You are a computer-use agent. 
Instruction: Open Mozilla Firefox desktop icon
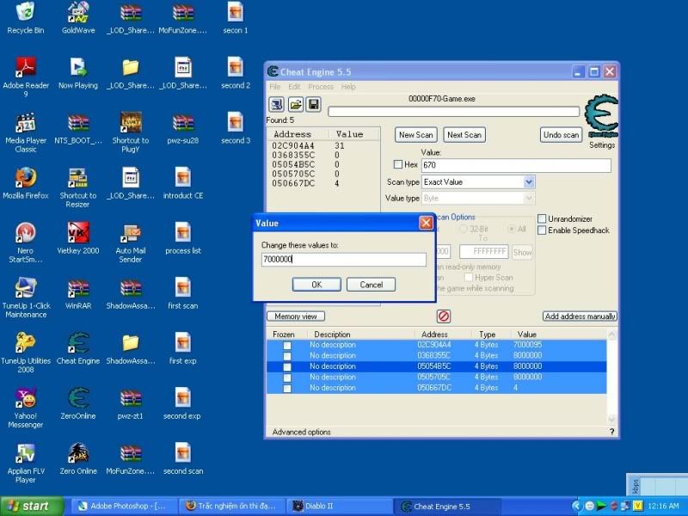click(26, 178)
